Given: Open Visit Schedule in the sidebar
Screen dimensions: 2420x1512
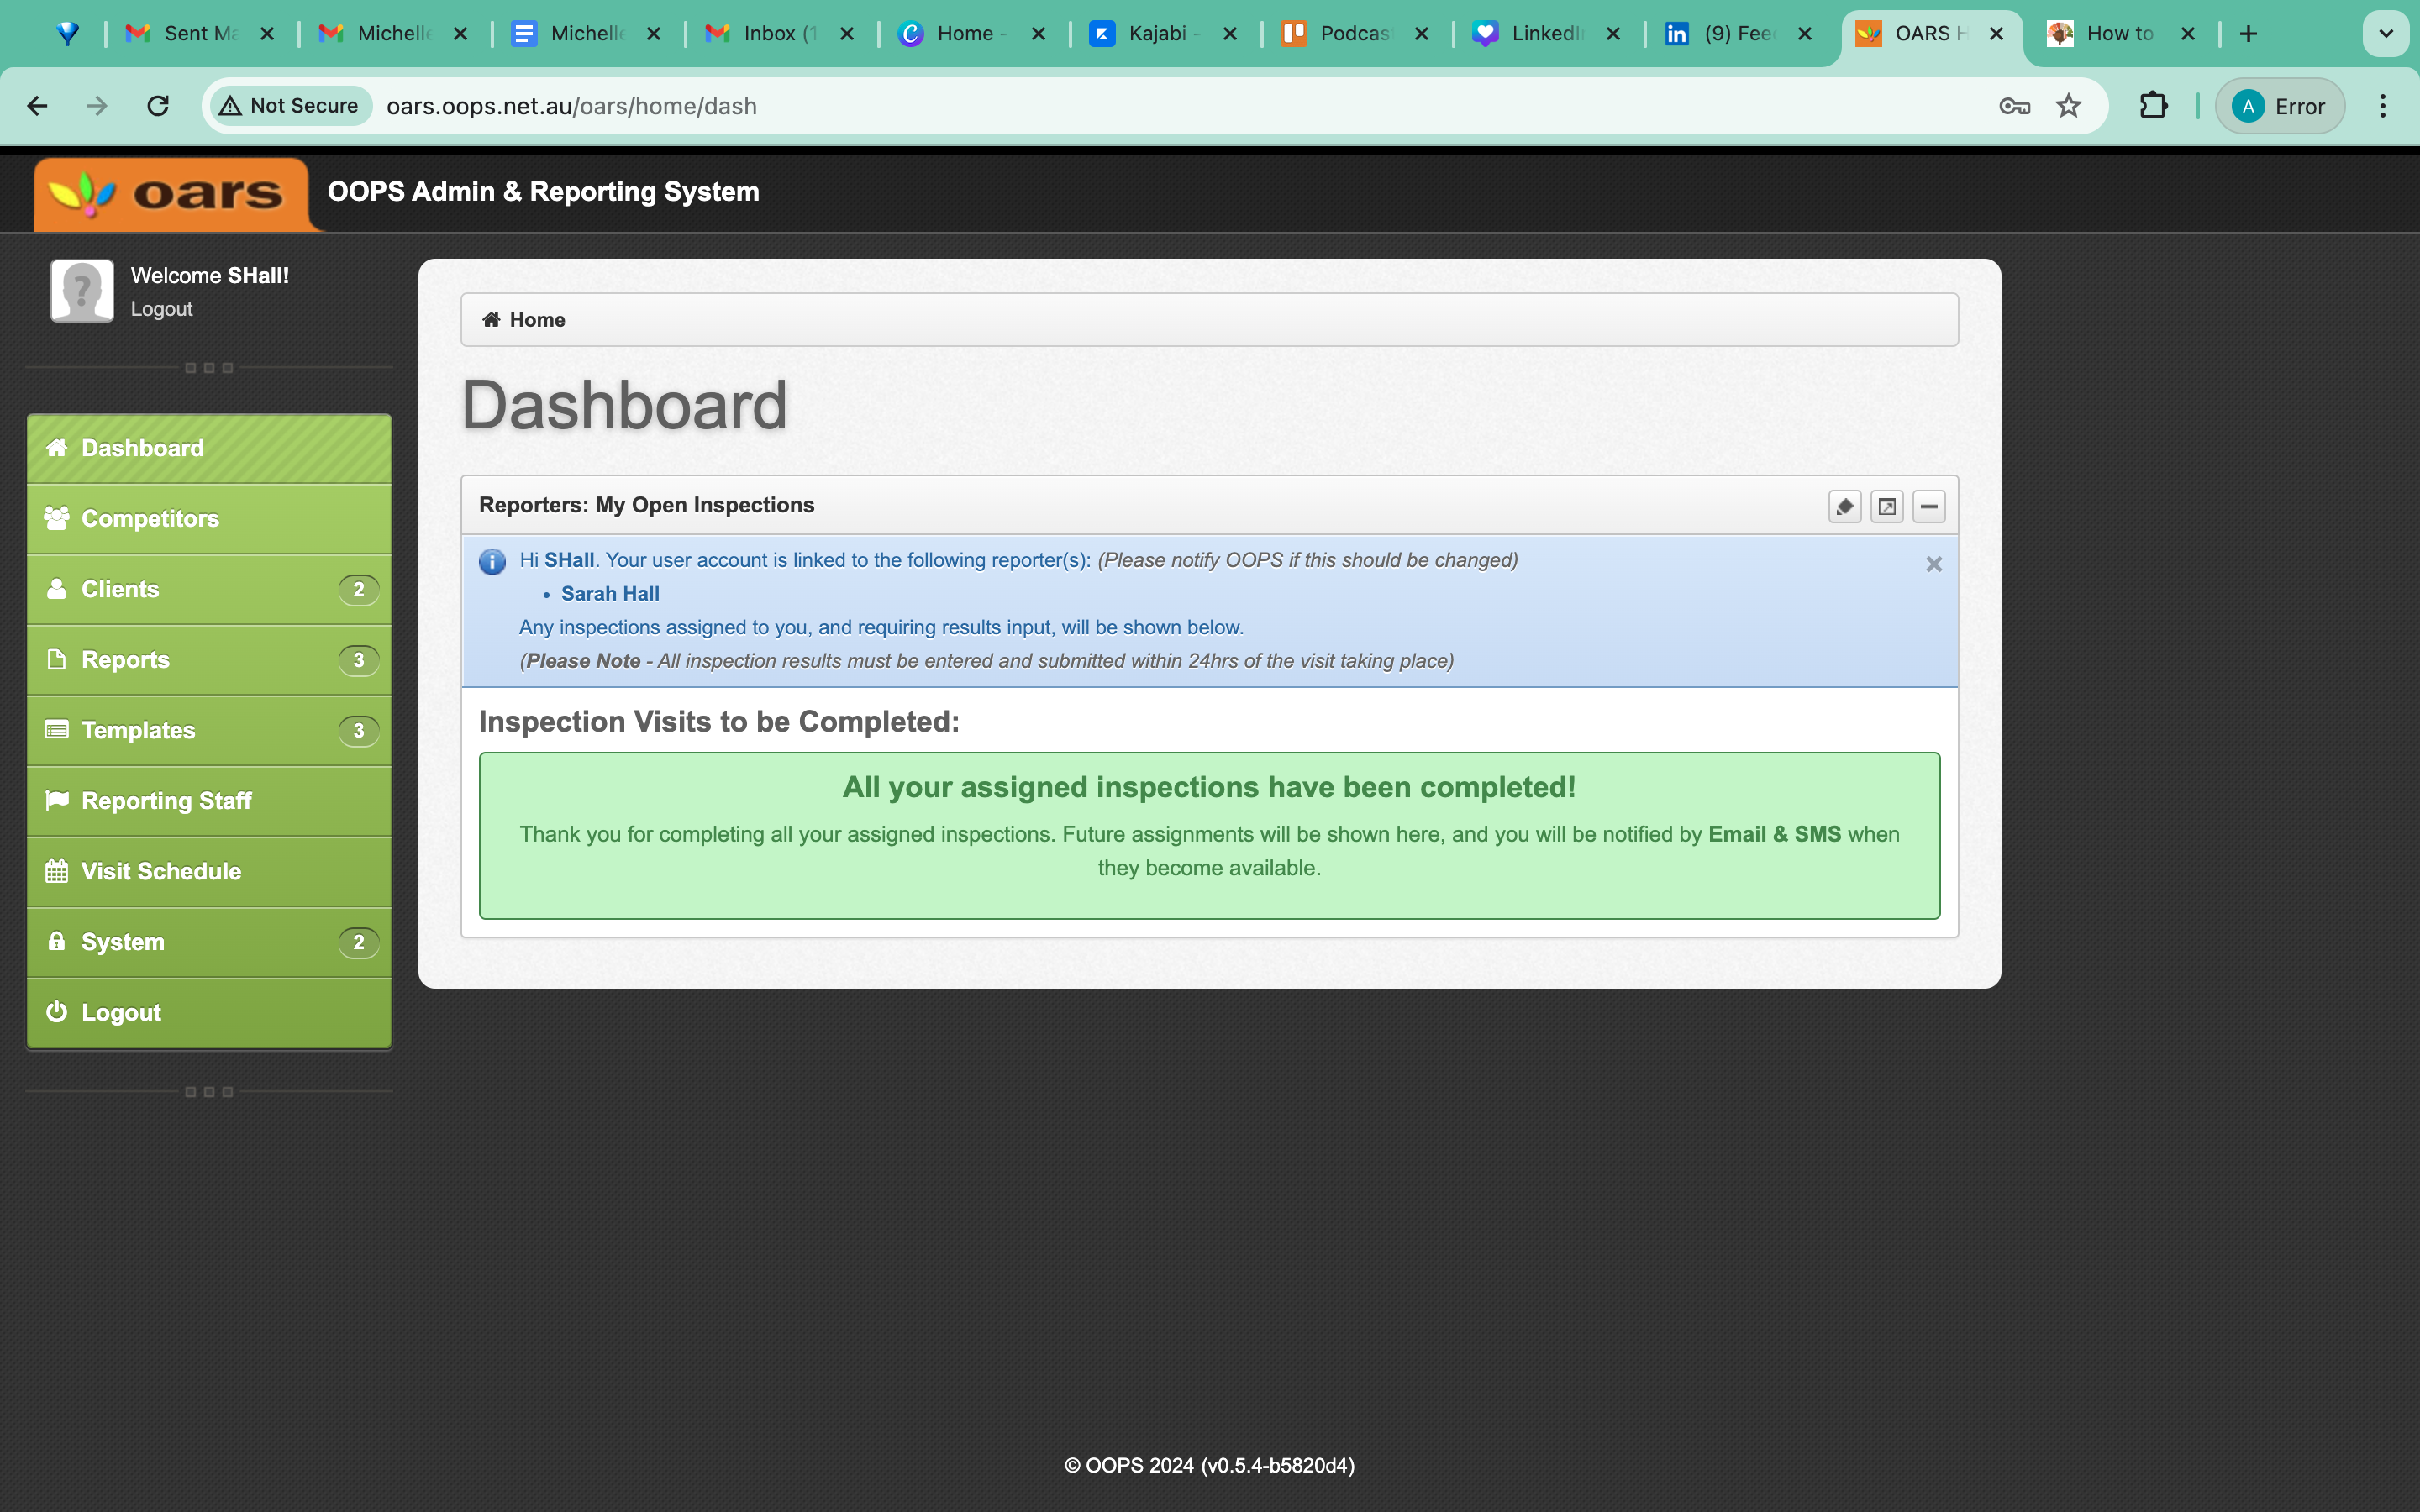Looking at the screenshot, I should (x=209, y=872).
